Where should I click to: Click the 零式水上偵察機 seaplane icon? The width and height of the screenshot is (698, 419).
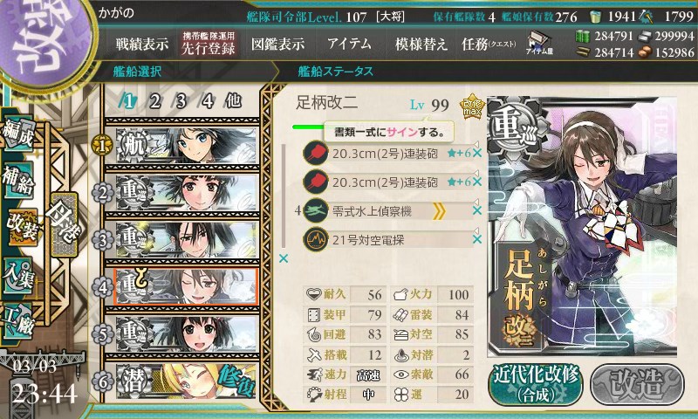(x=316, y=210)
